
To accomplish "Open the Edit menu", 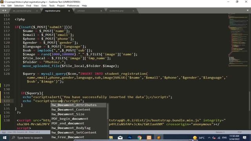I will [9, 5].
